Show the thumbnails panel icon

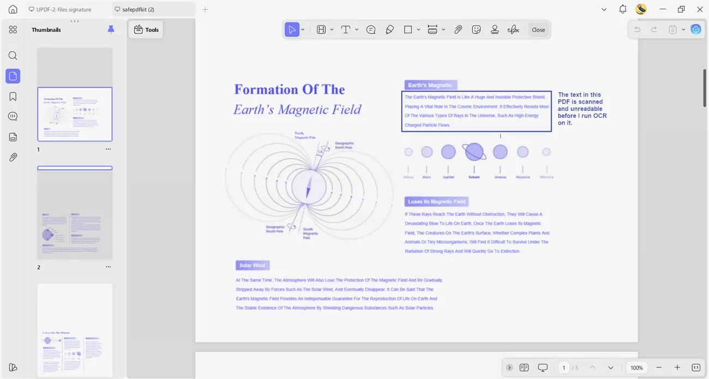(x=13, y=76)
